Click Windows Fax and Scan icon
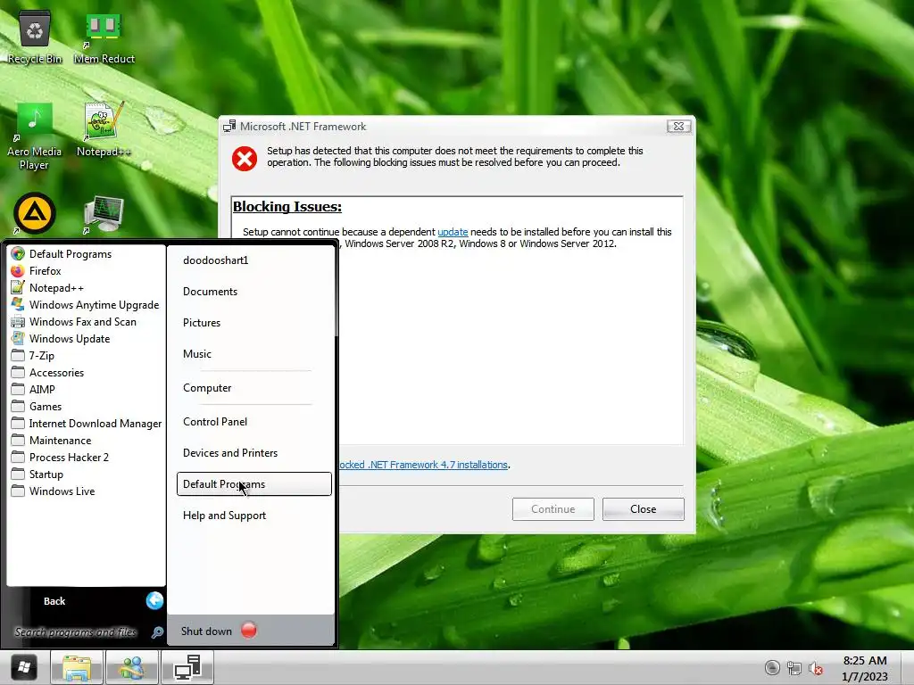The width and height of the screenshot is (914, 685). 18,321
